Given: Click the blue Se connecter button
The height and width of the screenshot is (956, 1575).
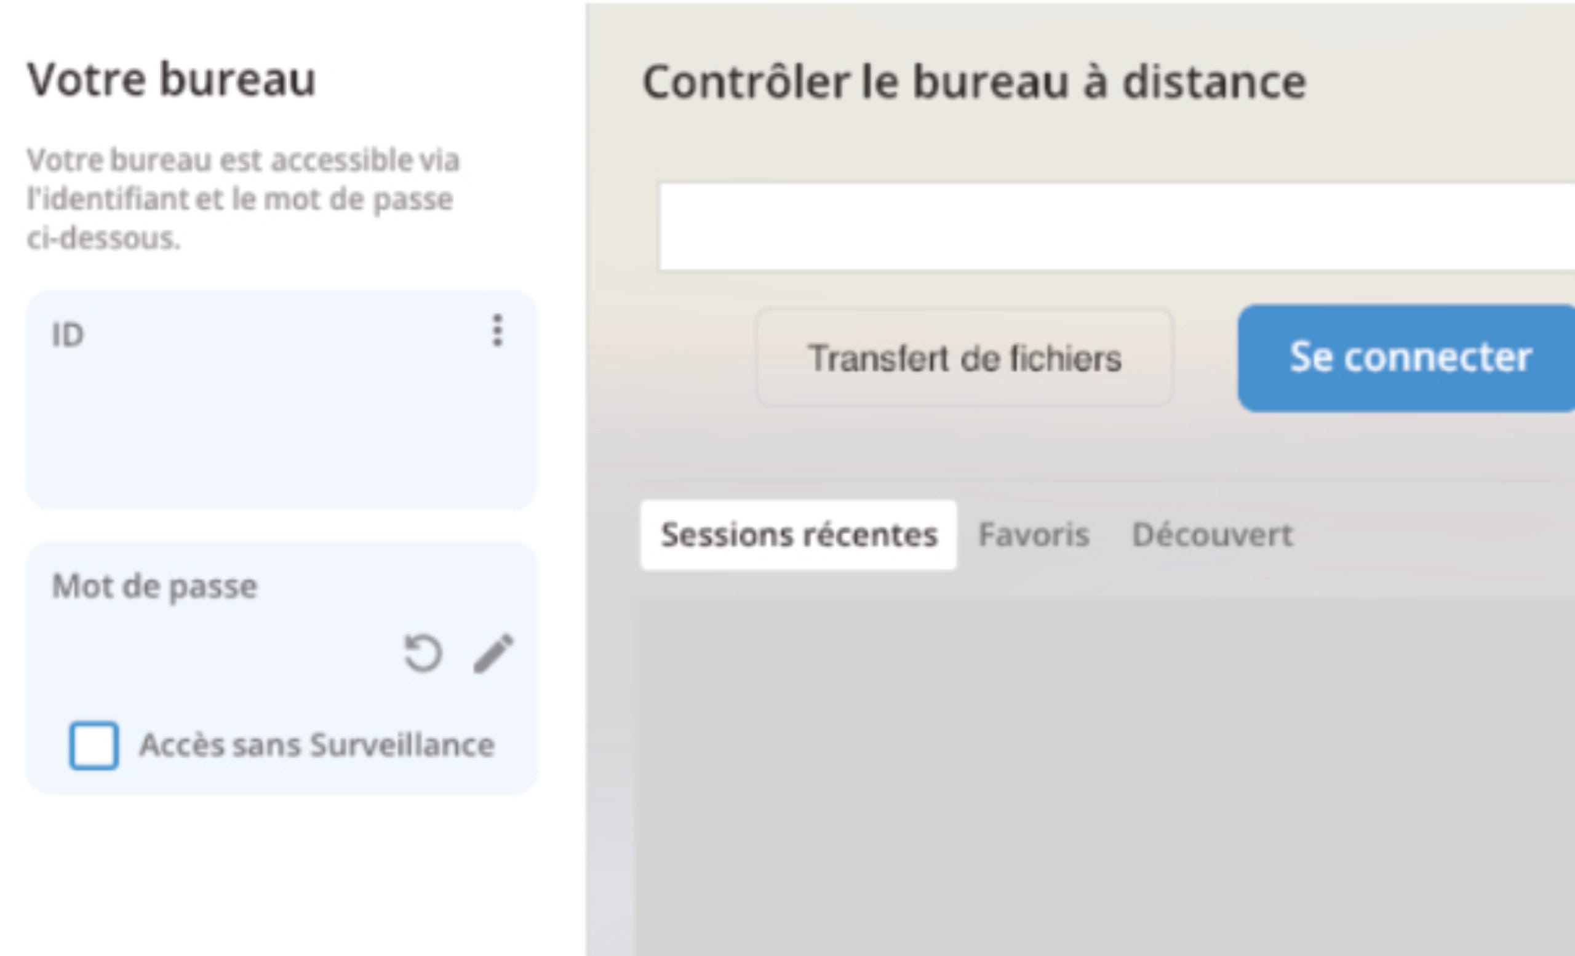Looking at the screenshot, I should [1406, 358].
